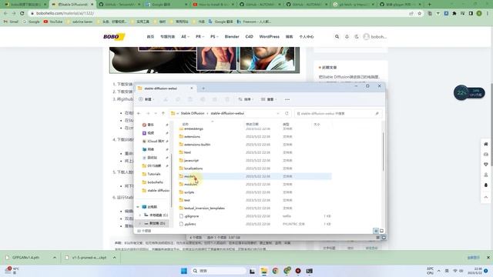Collapse This PC in Explorer sidebar

(x=138, y=207)
